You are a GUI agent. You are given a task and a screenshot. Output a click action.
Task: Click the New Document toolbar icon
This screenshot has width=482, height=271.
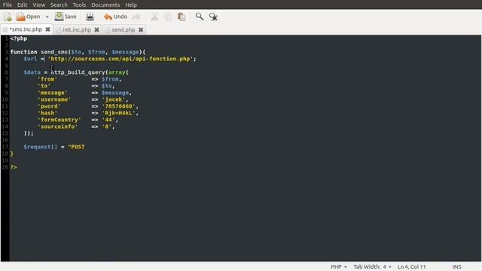click(x=8, y=17)
